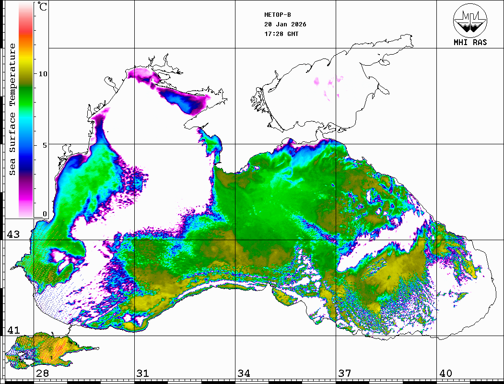Click the 10 tick on the temperature scale

(43, 74)
